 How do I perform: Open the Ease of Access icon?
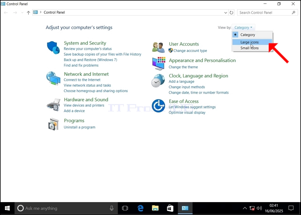click(x=158, y=106)
